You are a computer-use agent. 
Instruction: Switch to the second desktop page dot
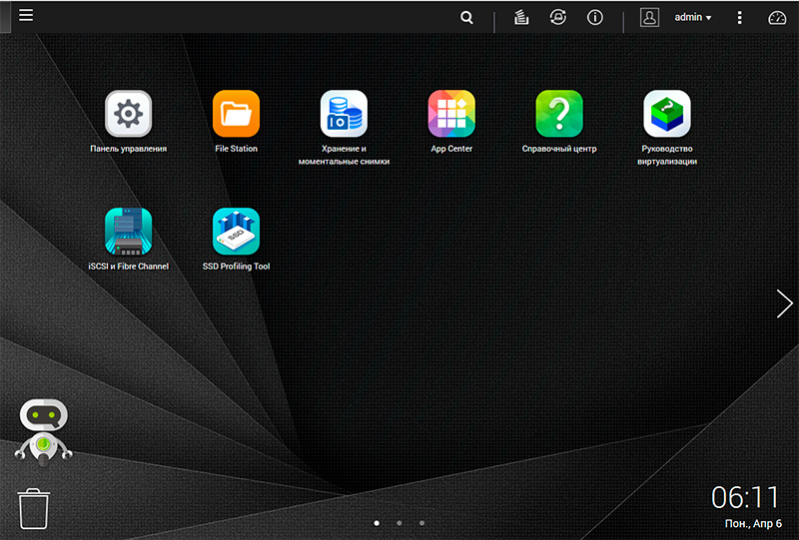pos(399,522)
